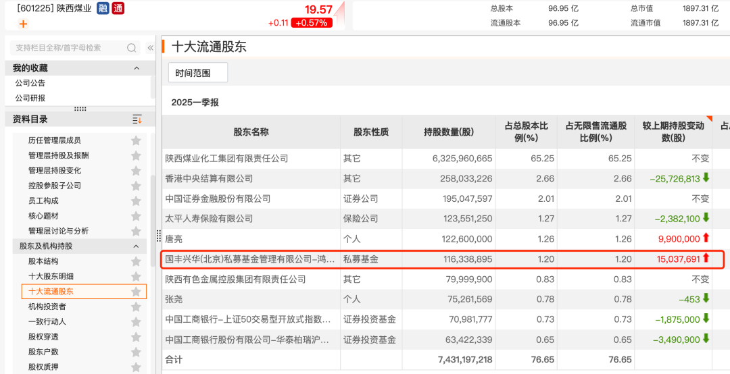
Task: Collapse the 我的收藏 section
Action: (136, 68)
